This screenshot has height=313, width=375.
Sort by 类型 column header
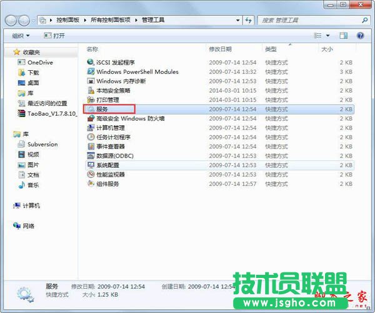coord(271,49)
